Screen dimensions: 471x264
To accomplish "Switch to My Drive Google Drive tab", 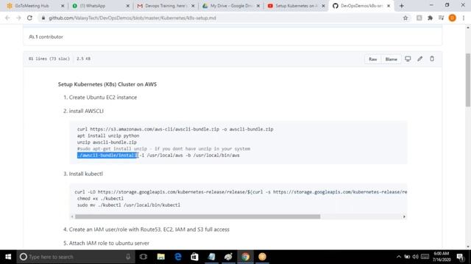I will coord(230,6).
